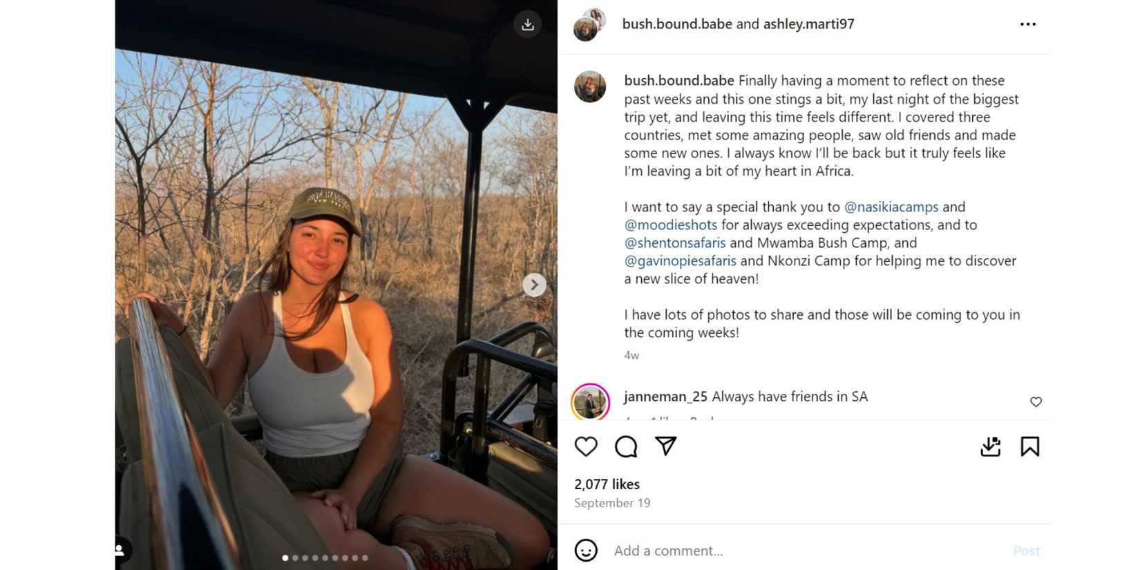Image resolution: width=1140 pixels, height=570 pixels.
Task: Open the @shentonsafaris mention
Action: (674, 243)
